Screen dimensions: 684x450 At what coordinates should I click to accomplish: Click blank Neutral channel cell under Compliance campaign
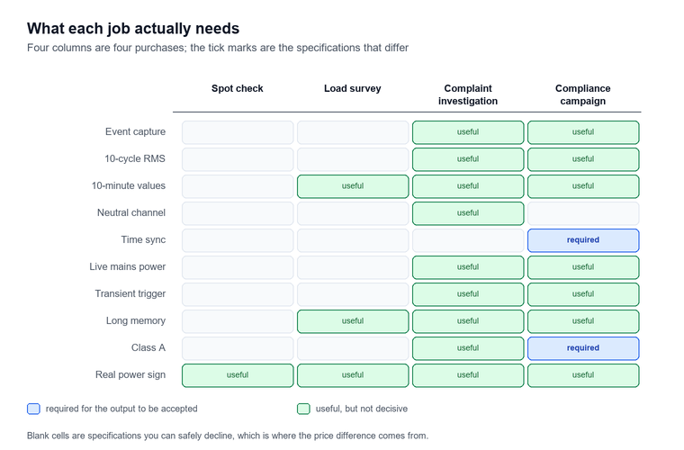click(x=583, y=213)
